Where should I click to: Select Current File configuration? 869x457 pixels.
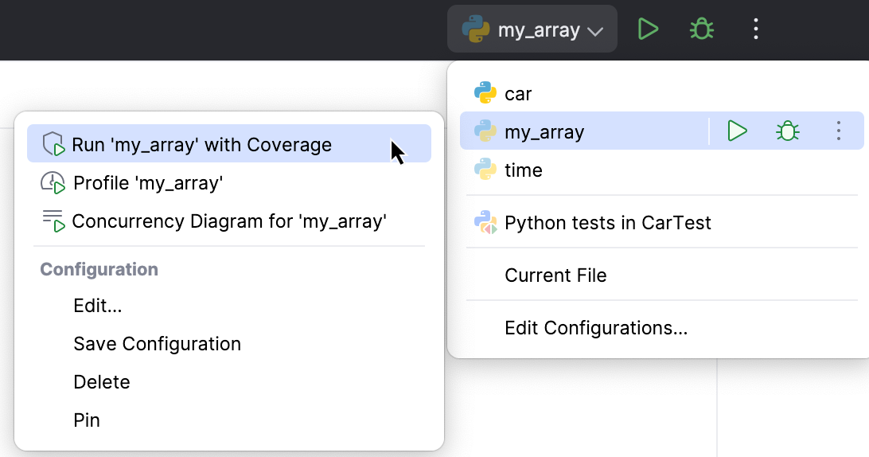pos(555,275)
